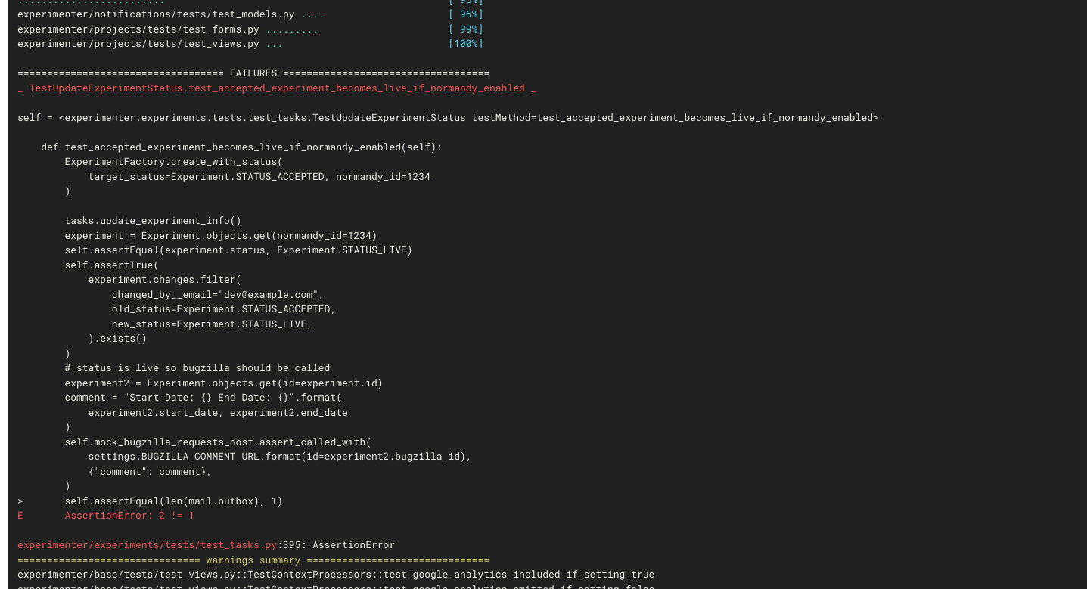Click red test_tasks.py file path

[x=147, y=545]
